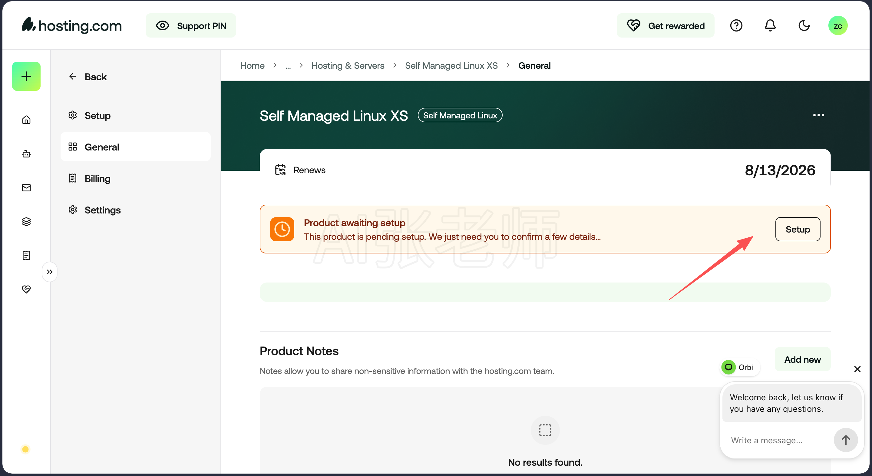Click the Hosting & Servers breadcrumb

348,66
